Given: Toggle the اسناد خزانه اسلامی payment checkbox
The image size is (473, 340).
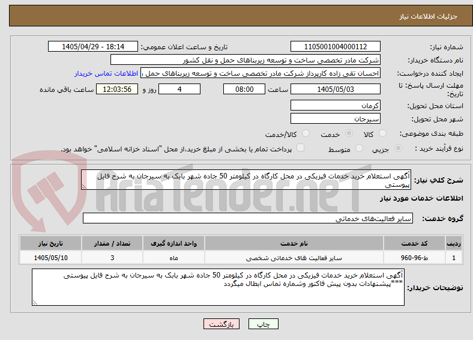Looking at the screenshot, I should [x=301, y=148].
